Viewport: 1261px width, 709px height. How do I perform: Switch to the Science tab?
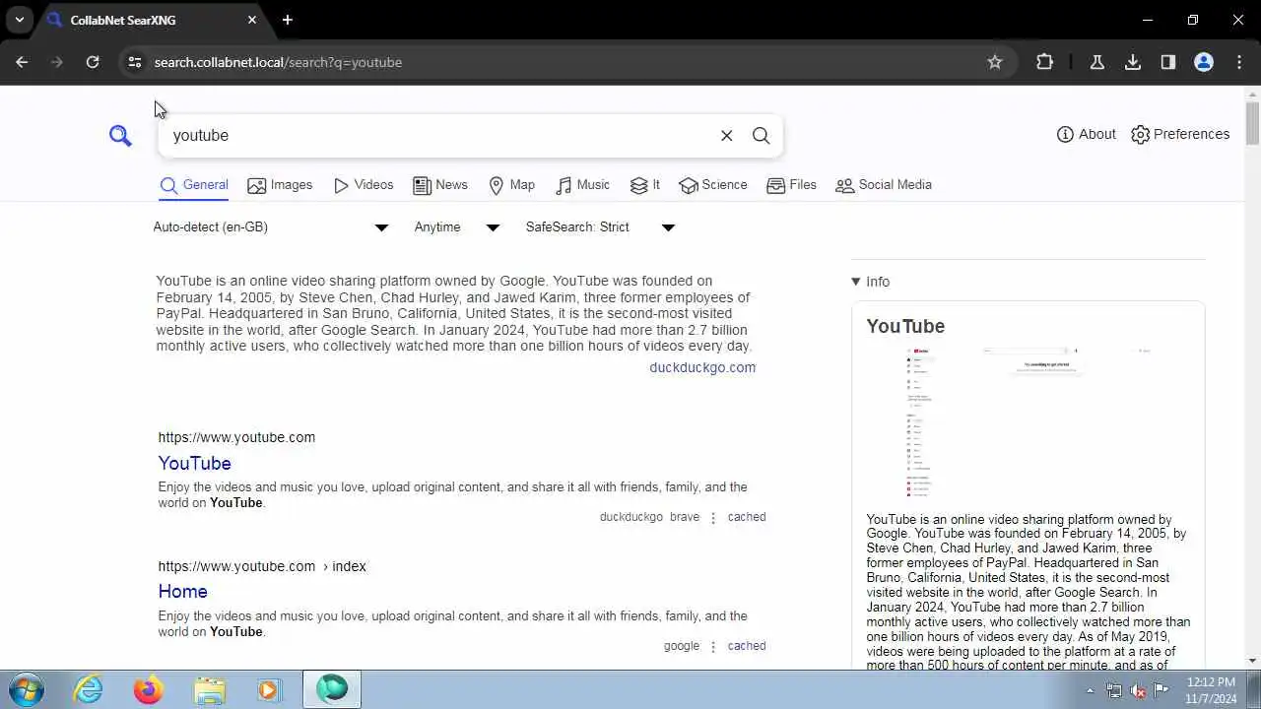tap(713, 185)
